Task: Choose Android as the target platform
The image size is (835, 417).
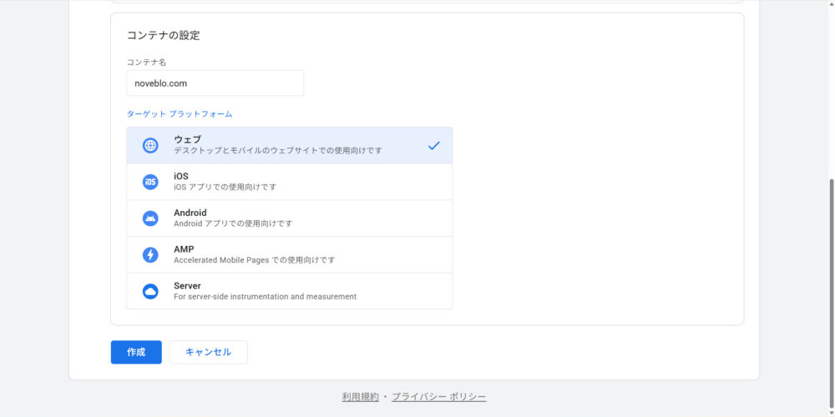Action: [289, 219]
